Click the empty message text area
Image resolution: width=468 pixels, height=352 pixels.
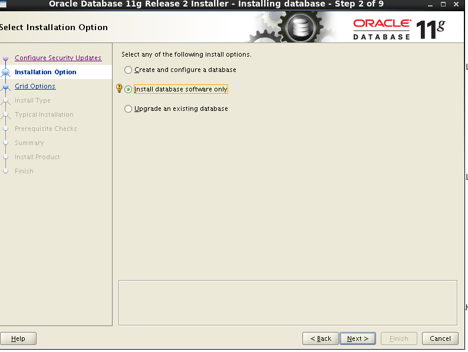pos(288,302)
